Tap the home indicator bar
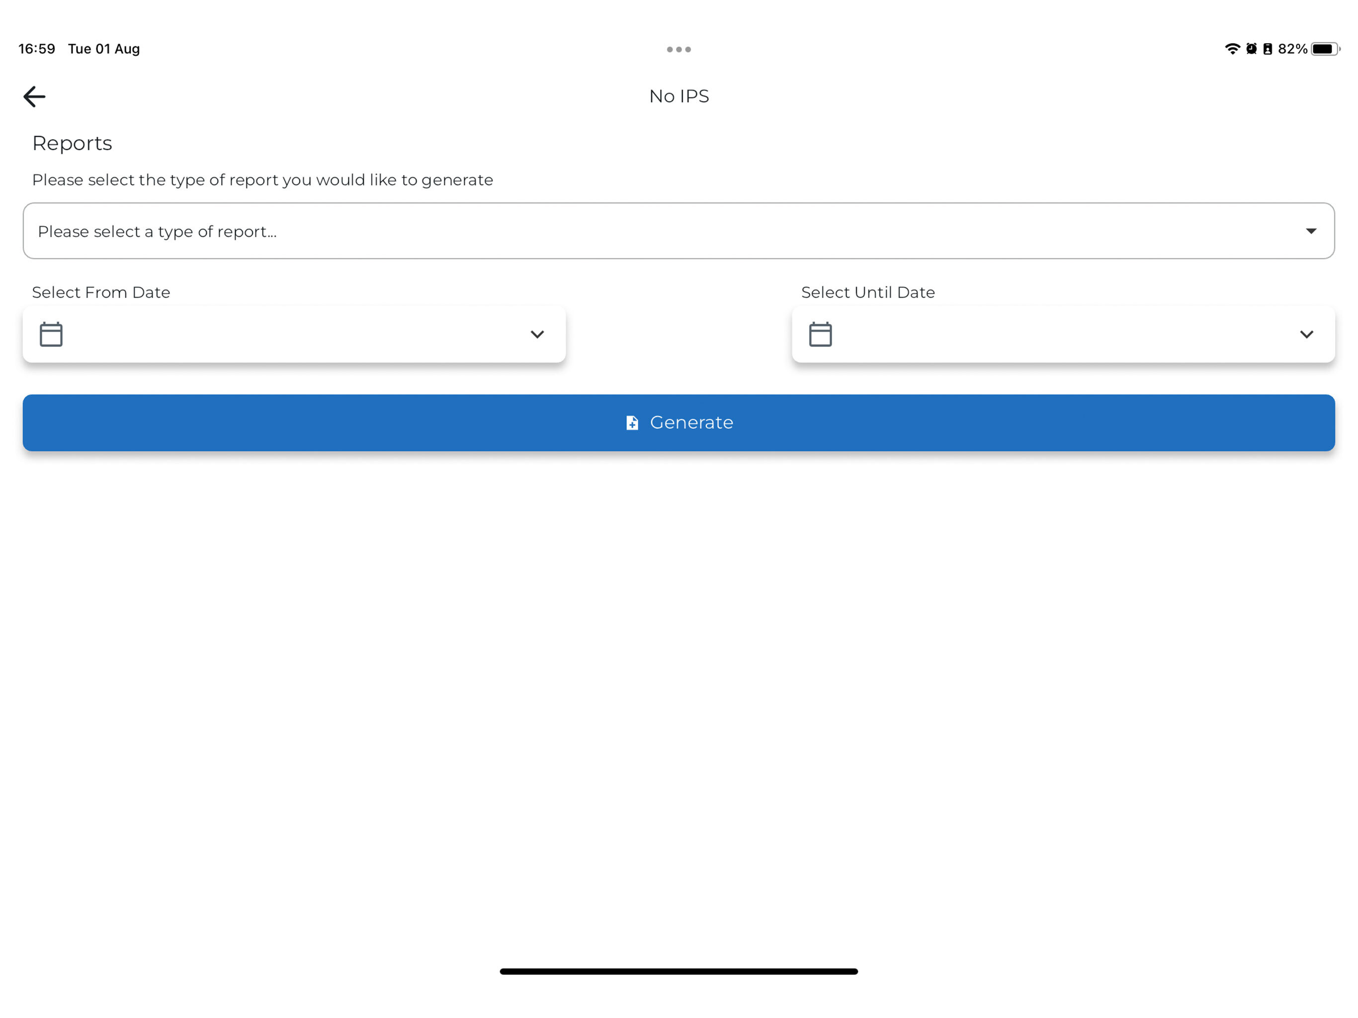1358x1018 pixels. pos(679,971)
